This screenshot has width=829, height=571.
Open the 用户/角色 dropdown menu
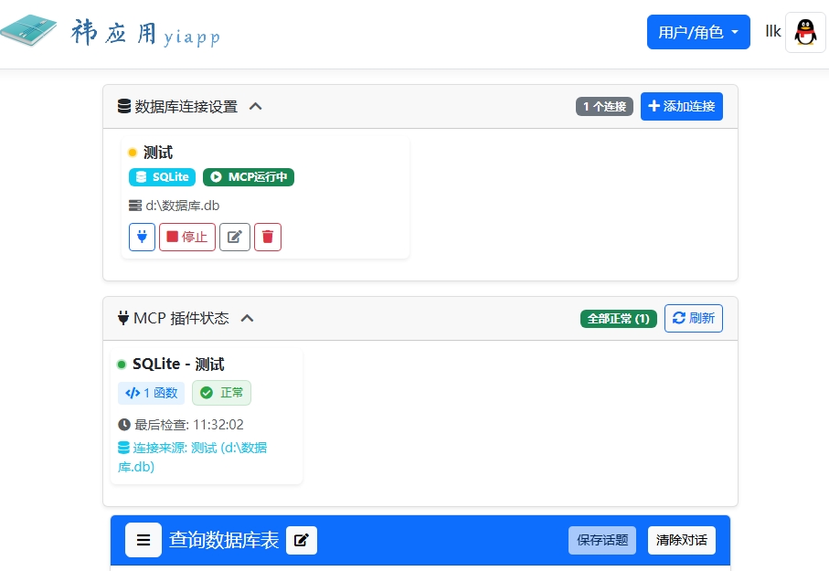[x=698, y=32]
